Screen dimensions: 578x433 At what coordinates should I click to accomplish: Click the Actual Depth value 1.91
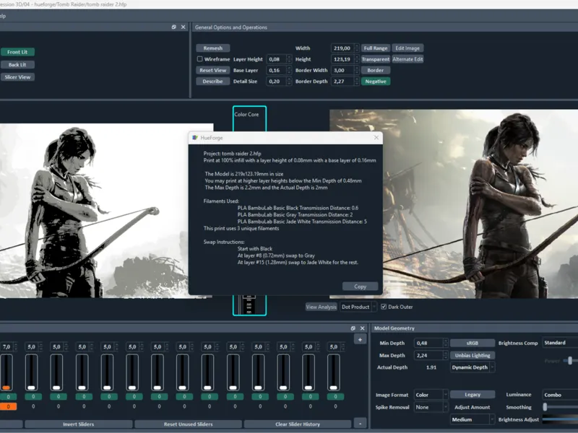coord(431,367)
